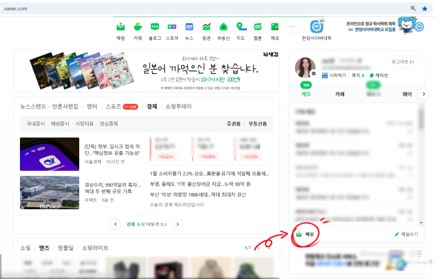This screenshot has height=279, width=436.
Task: Click the profile photo
Action: 305,67
